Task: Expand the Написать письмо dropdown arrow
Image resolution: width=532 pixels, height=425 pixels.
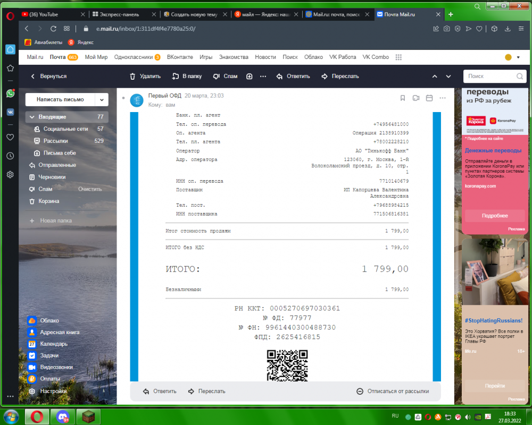Action: pyautogui.click(x=102, y=100)
